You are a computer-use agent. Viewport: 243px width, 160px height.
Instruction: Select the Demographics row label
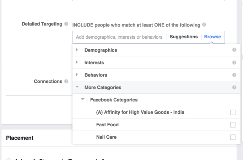(x=101, y=50)
